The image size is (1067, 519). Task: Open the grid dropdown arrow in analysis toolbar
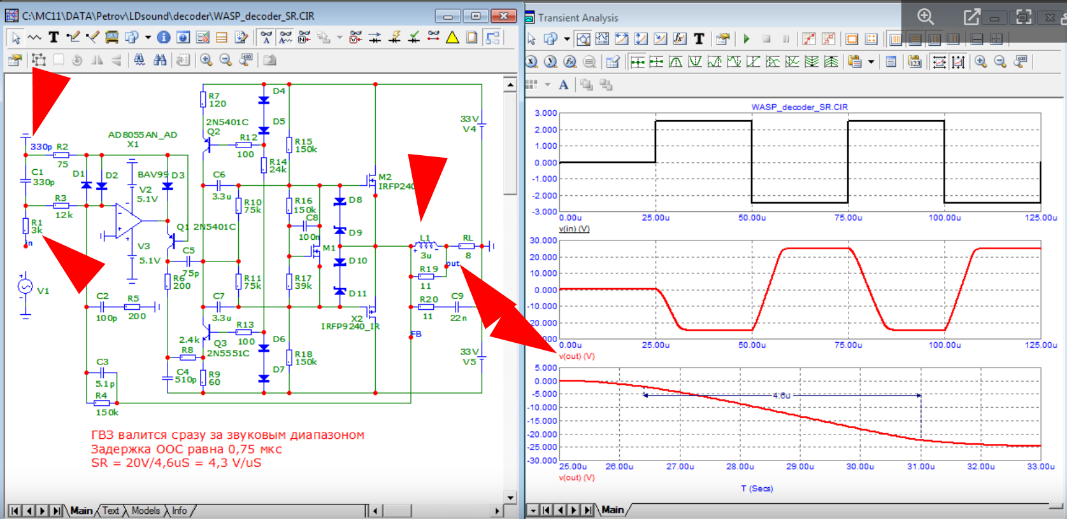547,85
